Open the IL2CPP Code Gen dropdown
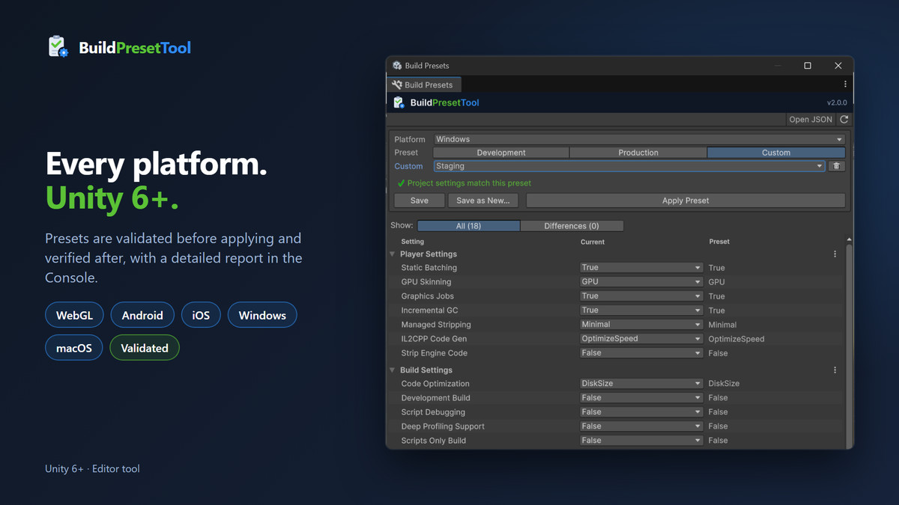The image size is (899, 505). pyautogui.click(x=641, y=339)
